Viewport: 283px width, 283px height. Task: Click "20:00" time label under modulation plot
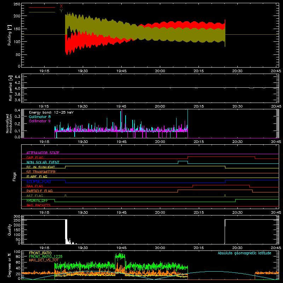coord(160,142)
